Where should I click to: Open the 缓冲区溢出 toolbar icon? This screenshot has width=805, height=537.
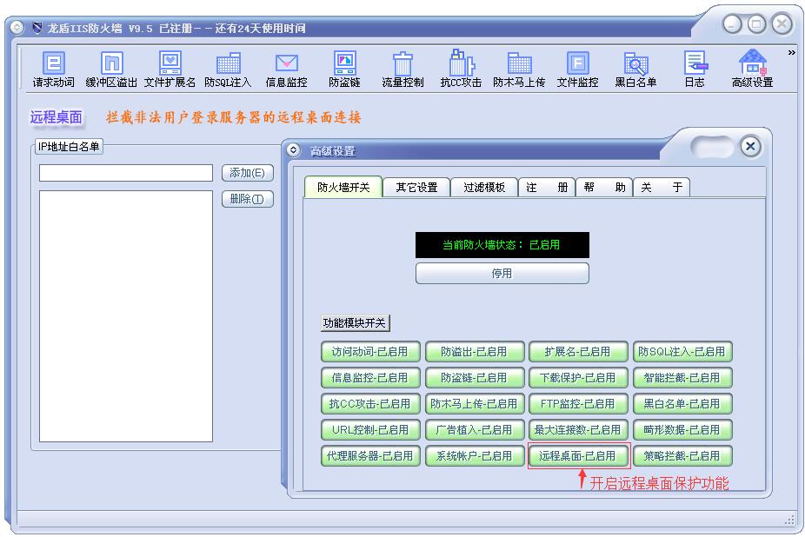pyautogui.click(x=111, y=70)
